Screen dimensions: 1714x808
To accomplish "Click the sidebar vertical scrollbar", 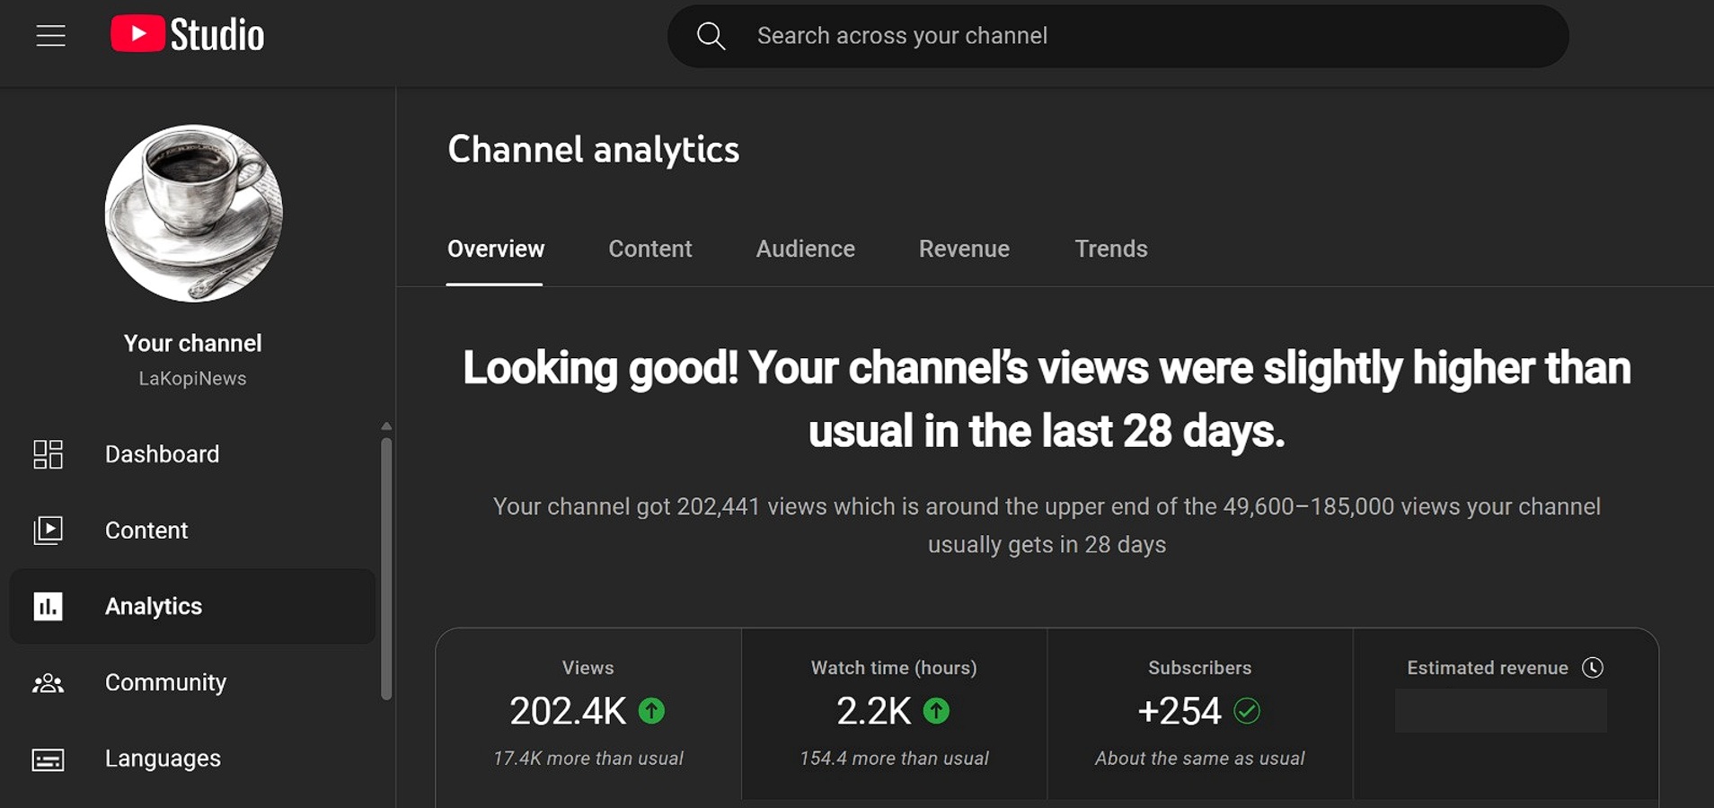I will (386, 566).
